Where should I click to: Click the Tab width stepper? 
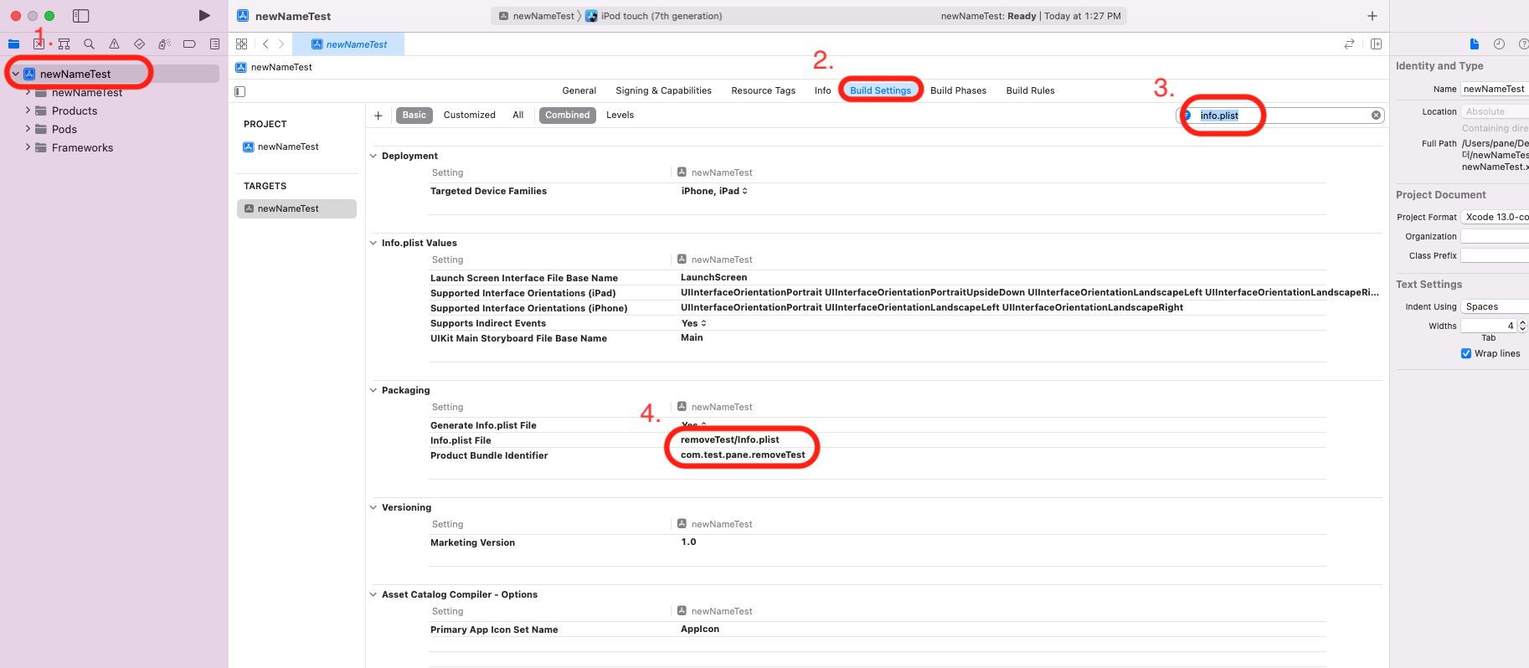coord(1522,326)
